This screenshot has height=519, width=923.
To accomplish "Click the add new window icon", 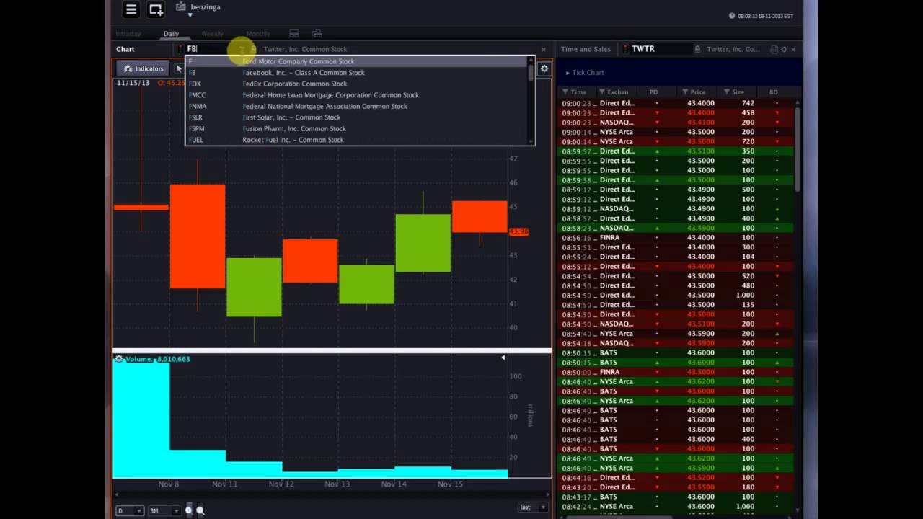I will tap(156, 9).
